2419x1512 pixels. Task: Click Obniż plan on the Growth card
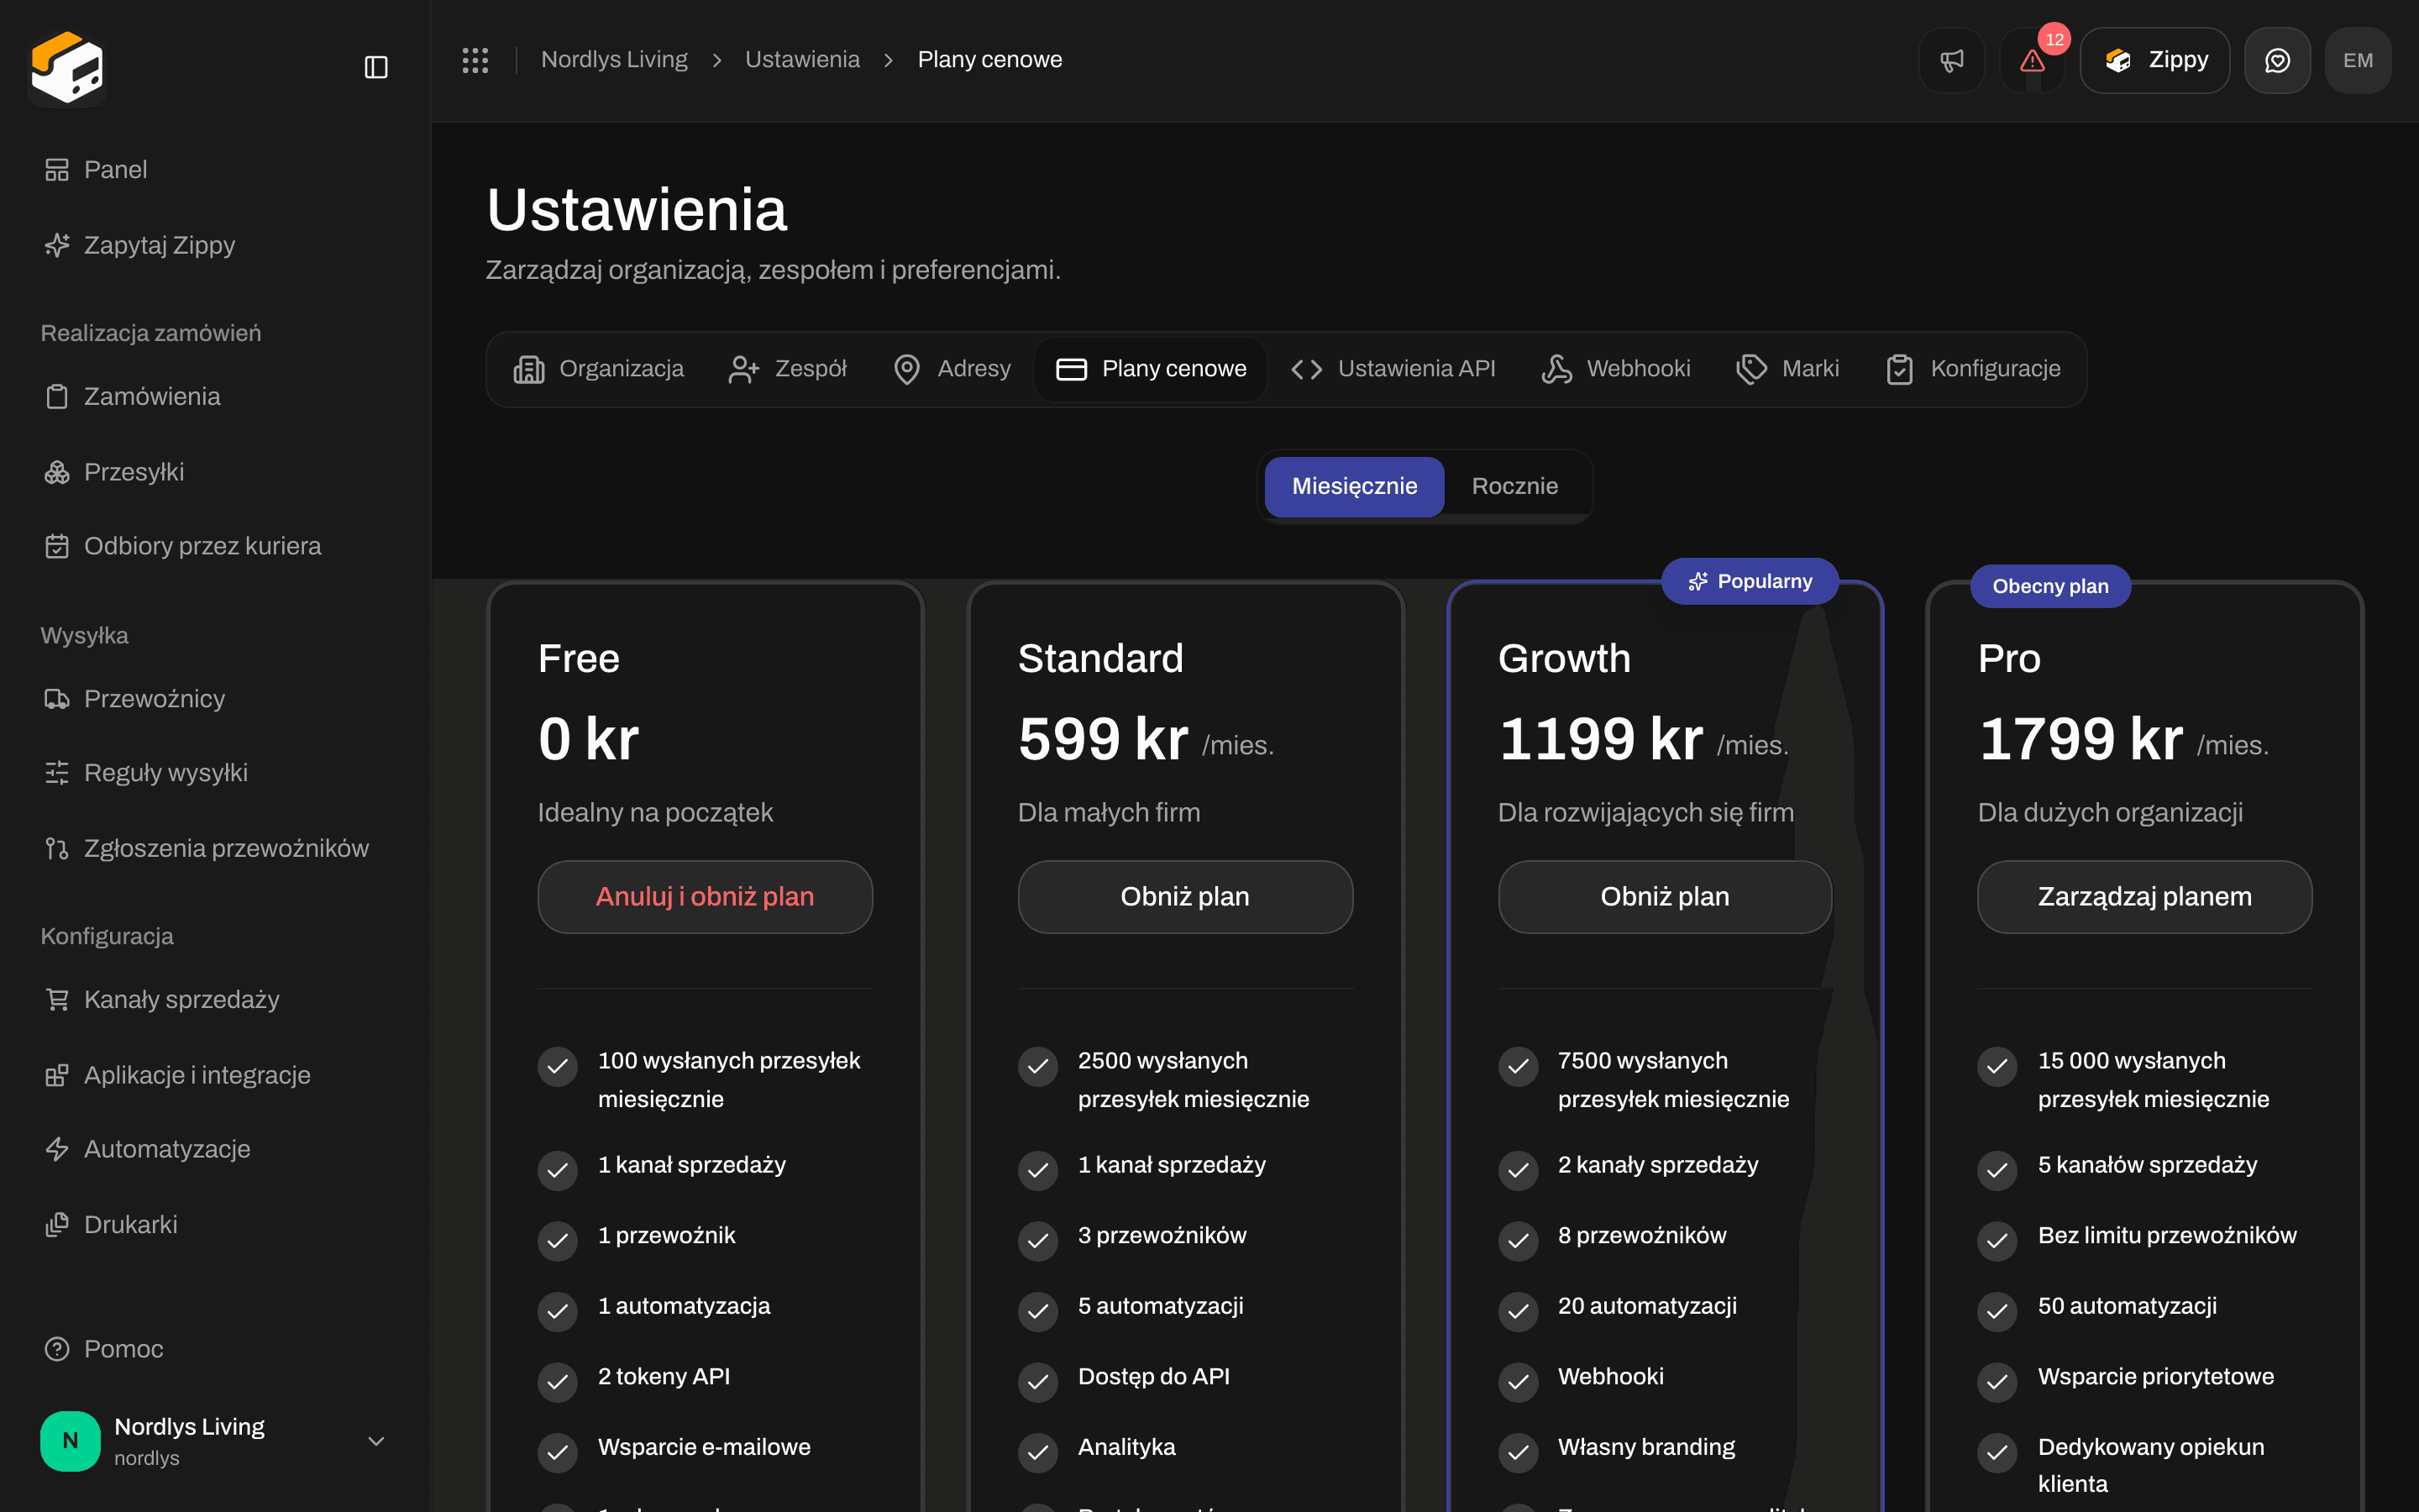(1664, 897)
